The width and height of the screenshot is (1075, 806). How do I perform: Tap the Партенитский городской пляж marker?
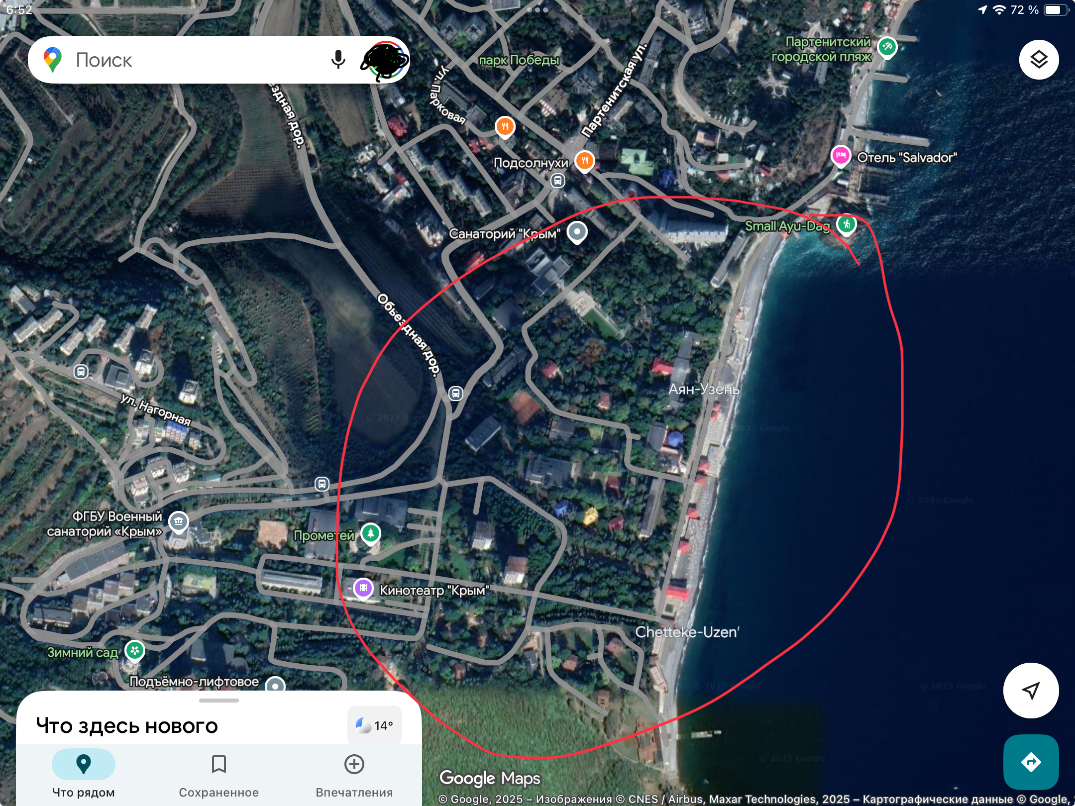[x=887, y=48]
